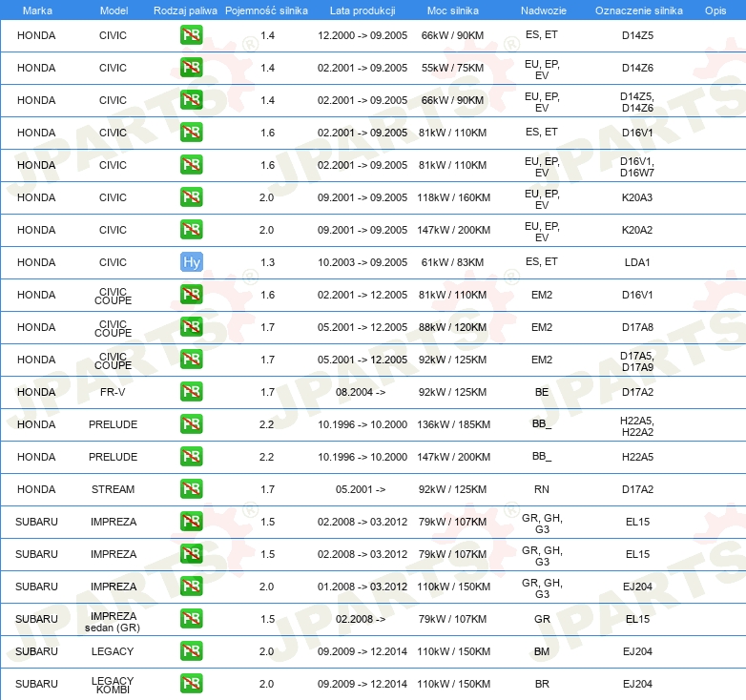Click petrol icon in K20A2 Civic row
The image size is (746, 700).
click(x=191, y=230)
